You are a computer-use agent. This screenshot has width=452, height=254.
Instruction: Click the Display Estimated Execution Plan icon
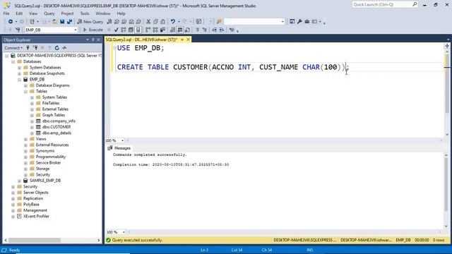tap(124, 30)
